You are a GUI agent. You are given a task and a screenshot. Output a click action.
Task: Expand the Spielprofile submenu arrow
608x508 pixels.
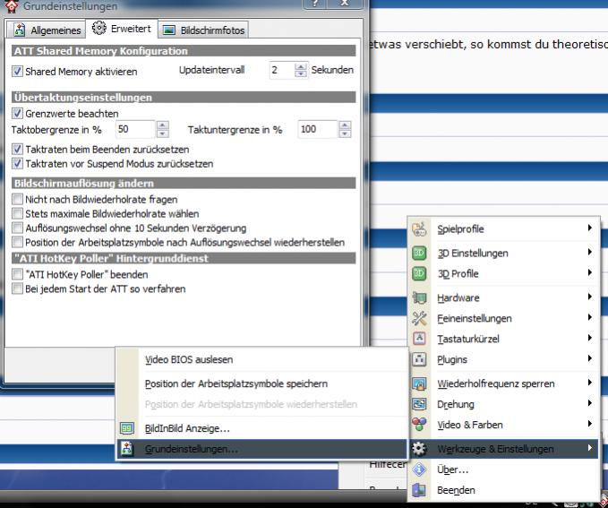589,228
